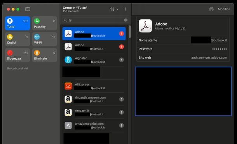Click the AliExpress app icon
Image resolution: width=237 pixels, height=144 pixels.
point(68,86)
